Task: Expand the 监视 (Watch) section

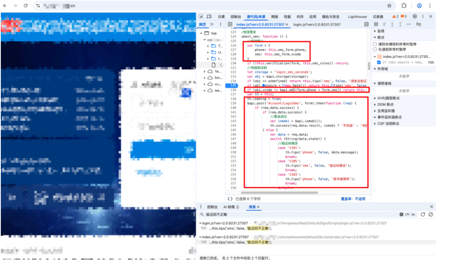Action: pos(380,31)
